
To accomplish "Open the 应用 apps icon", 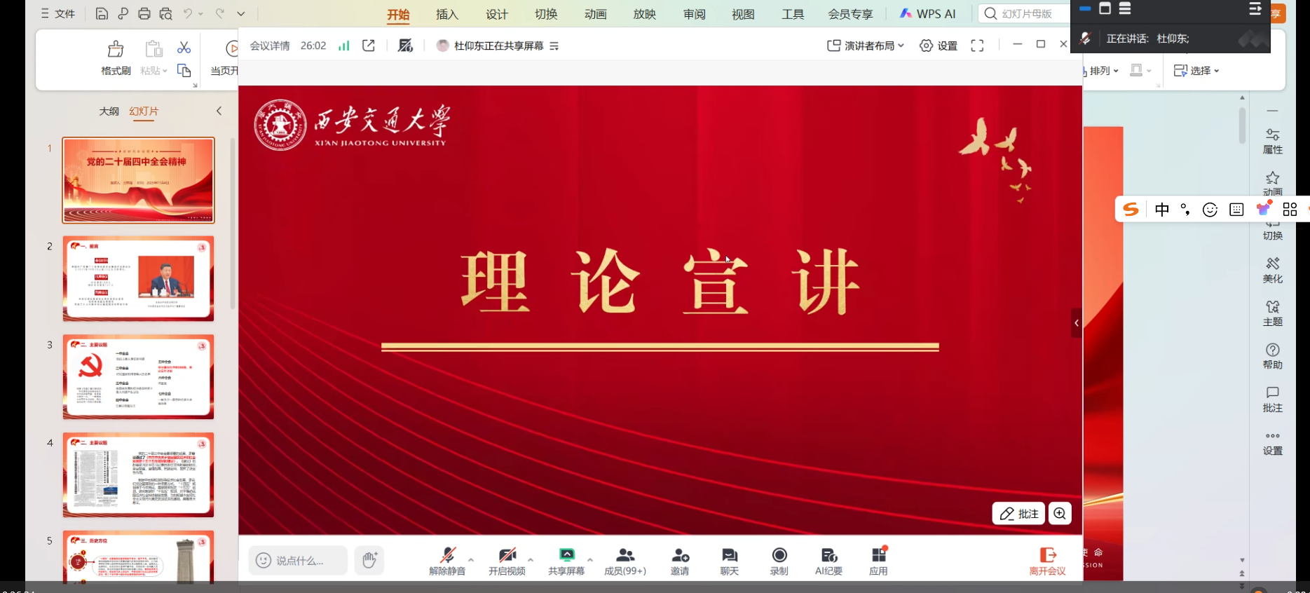I will point(878,561).
